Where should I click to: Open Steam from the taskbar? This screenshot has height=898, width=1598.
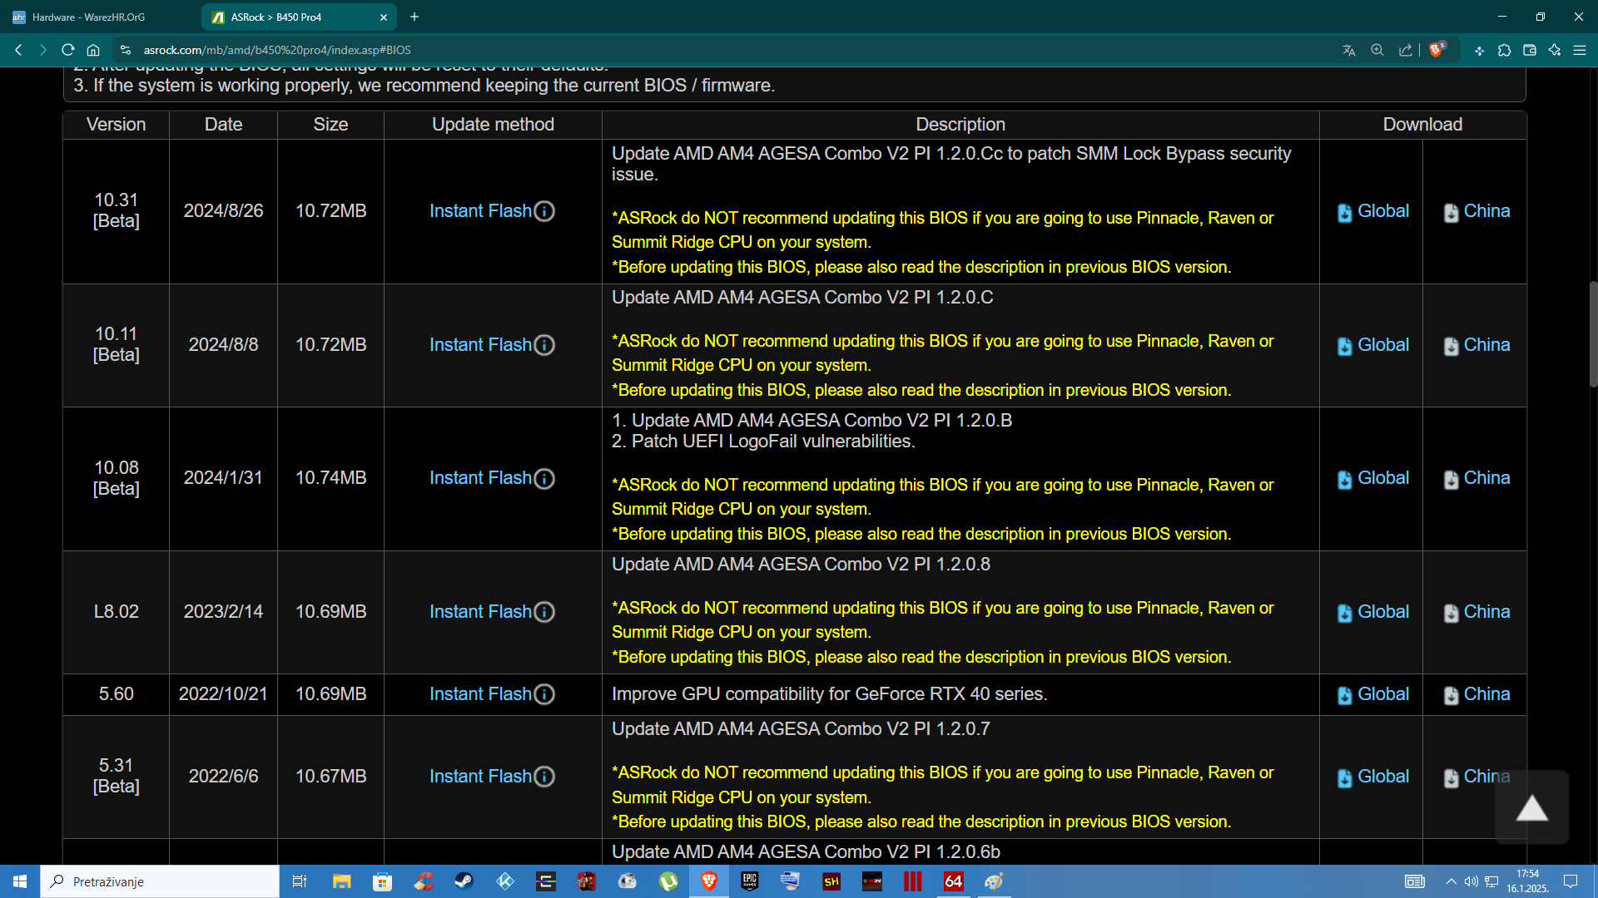click(464, 881)
